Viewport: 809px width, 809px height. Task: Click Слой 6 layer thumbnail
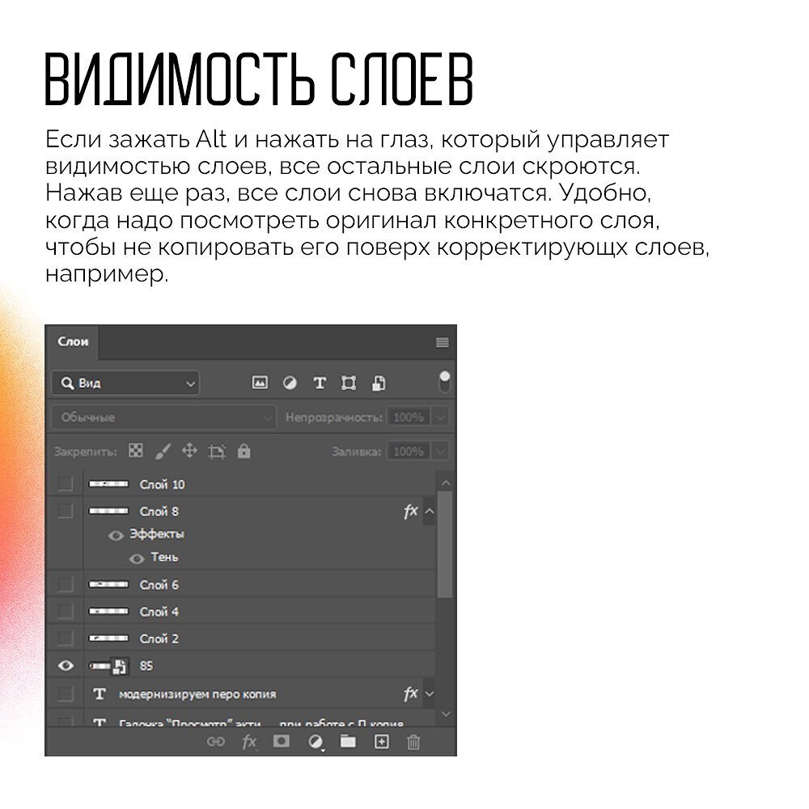108,584
